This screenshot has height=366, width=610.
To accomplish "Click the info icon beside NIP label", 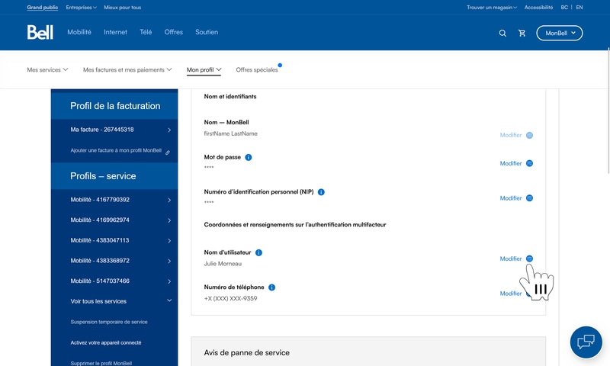I will (321, 192).
